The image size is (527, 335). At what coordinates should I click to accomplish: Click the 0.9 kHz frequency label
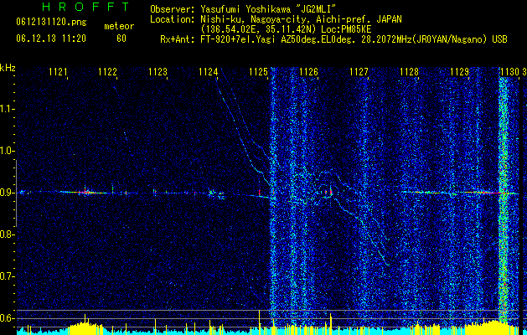click(x=7, y=193)
